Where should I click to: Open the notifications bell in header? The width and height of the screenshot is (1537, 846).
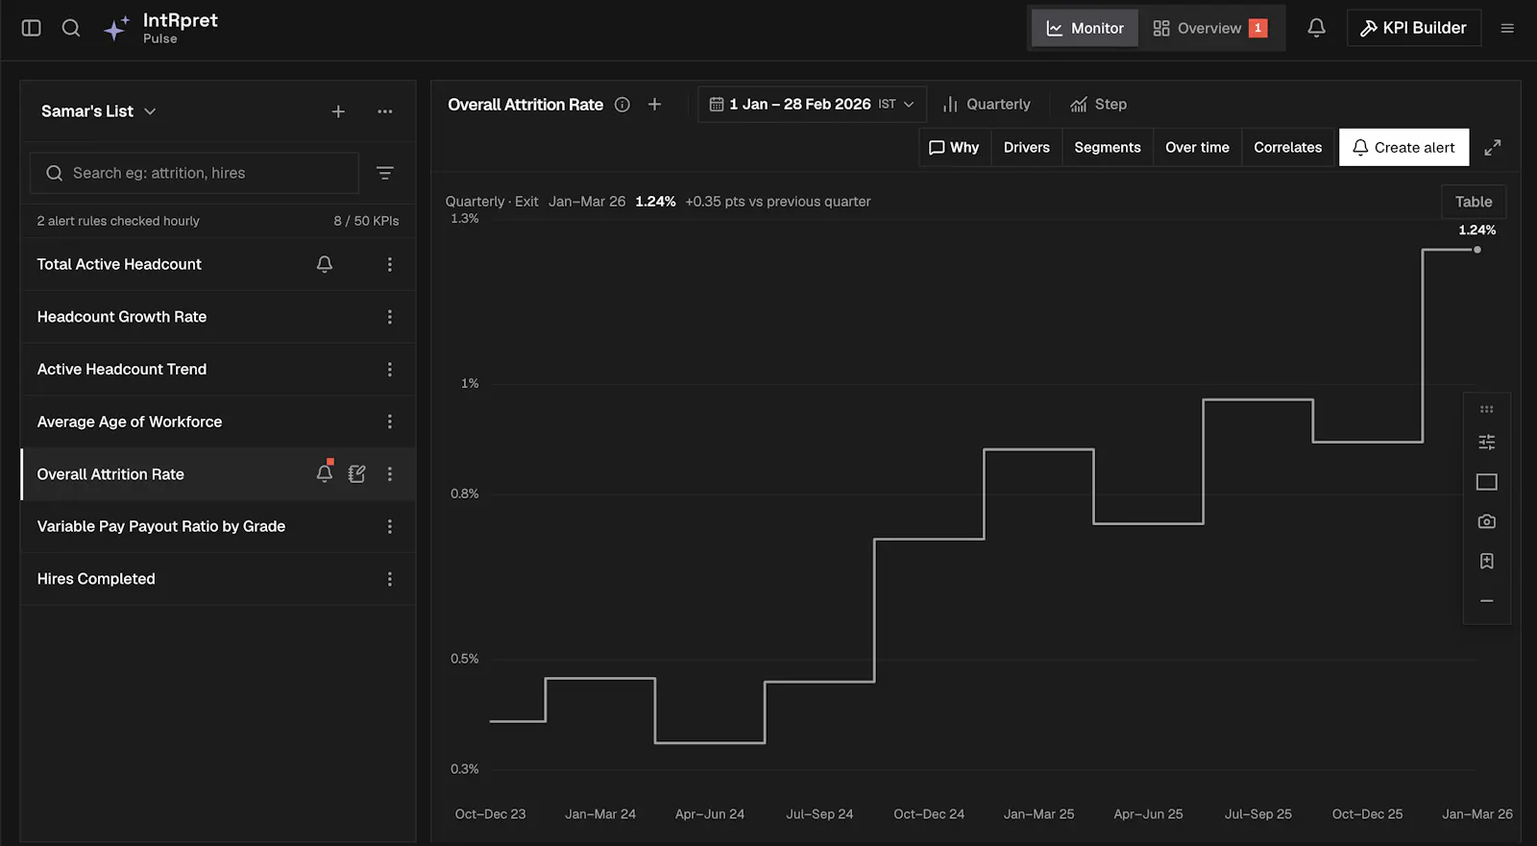(x=1316, y=28)
